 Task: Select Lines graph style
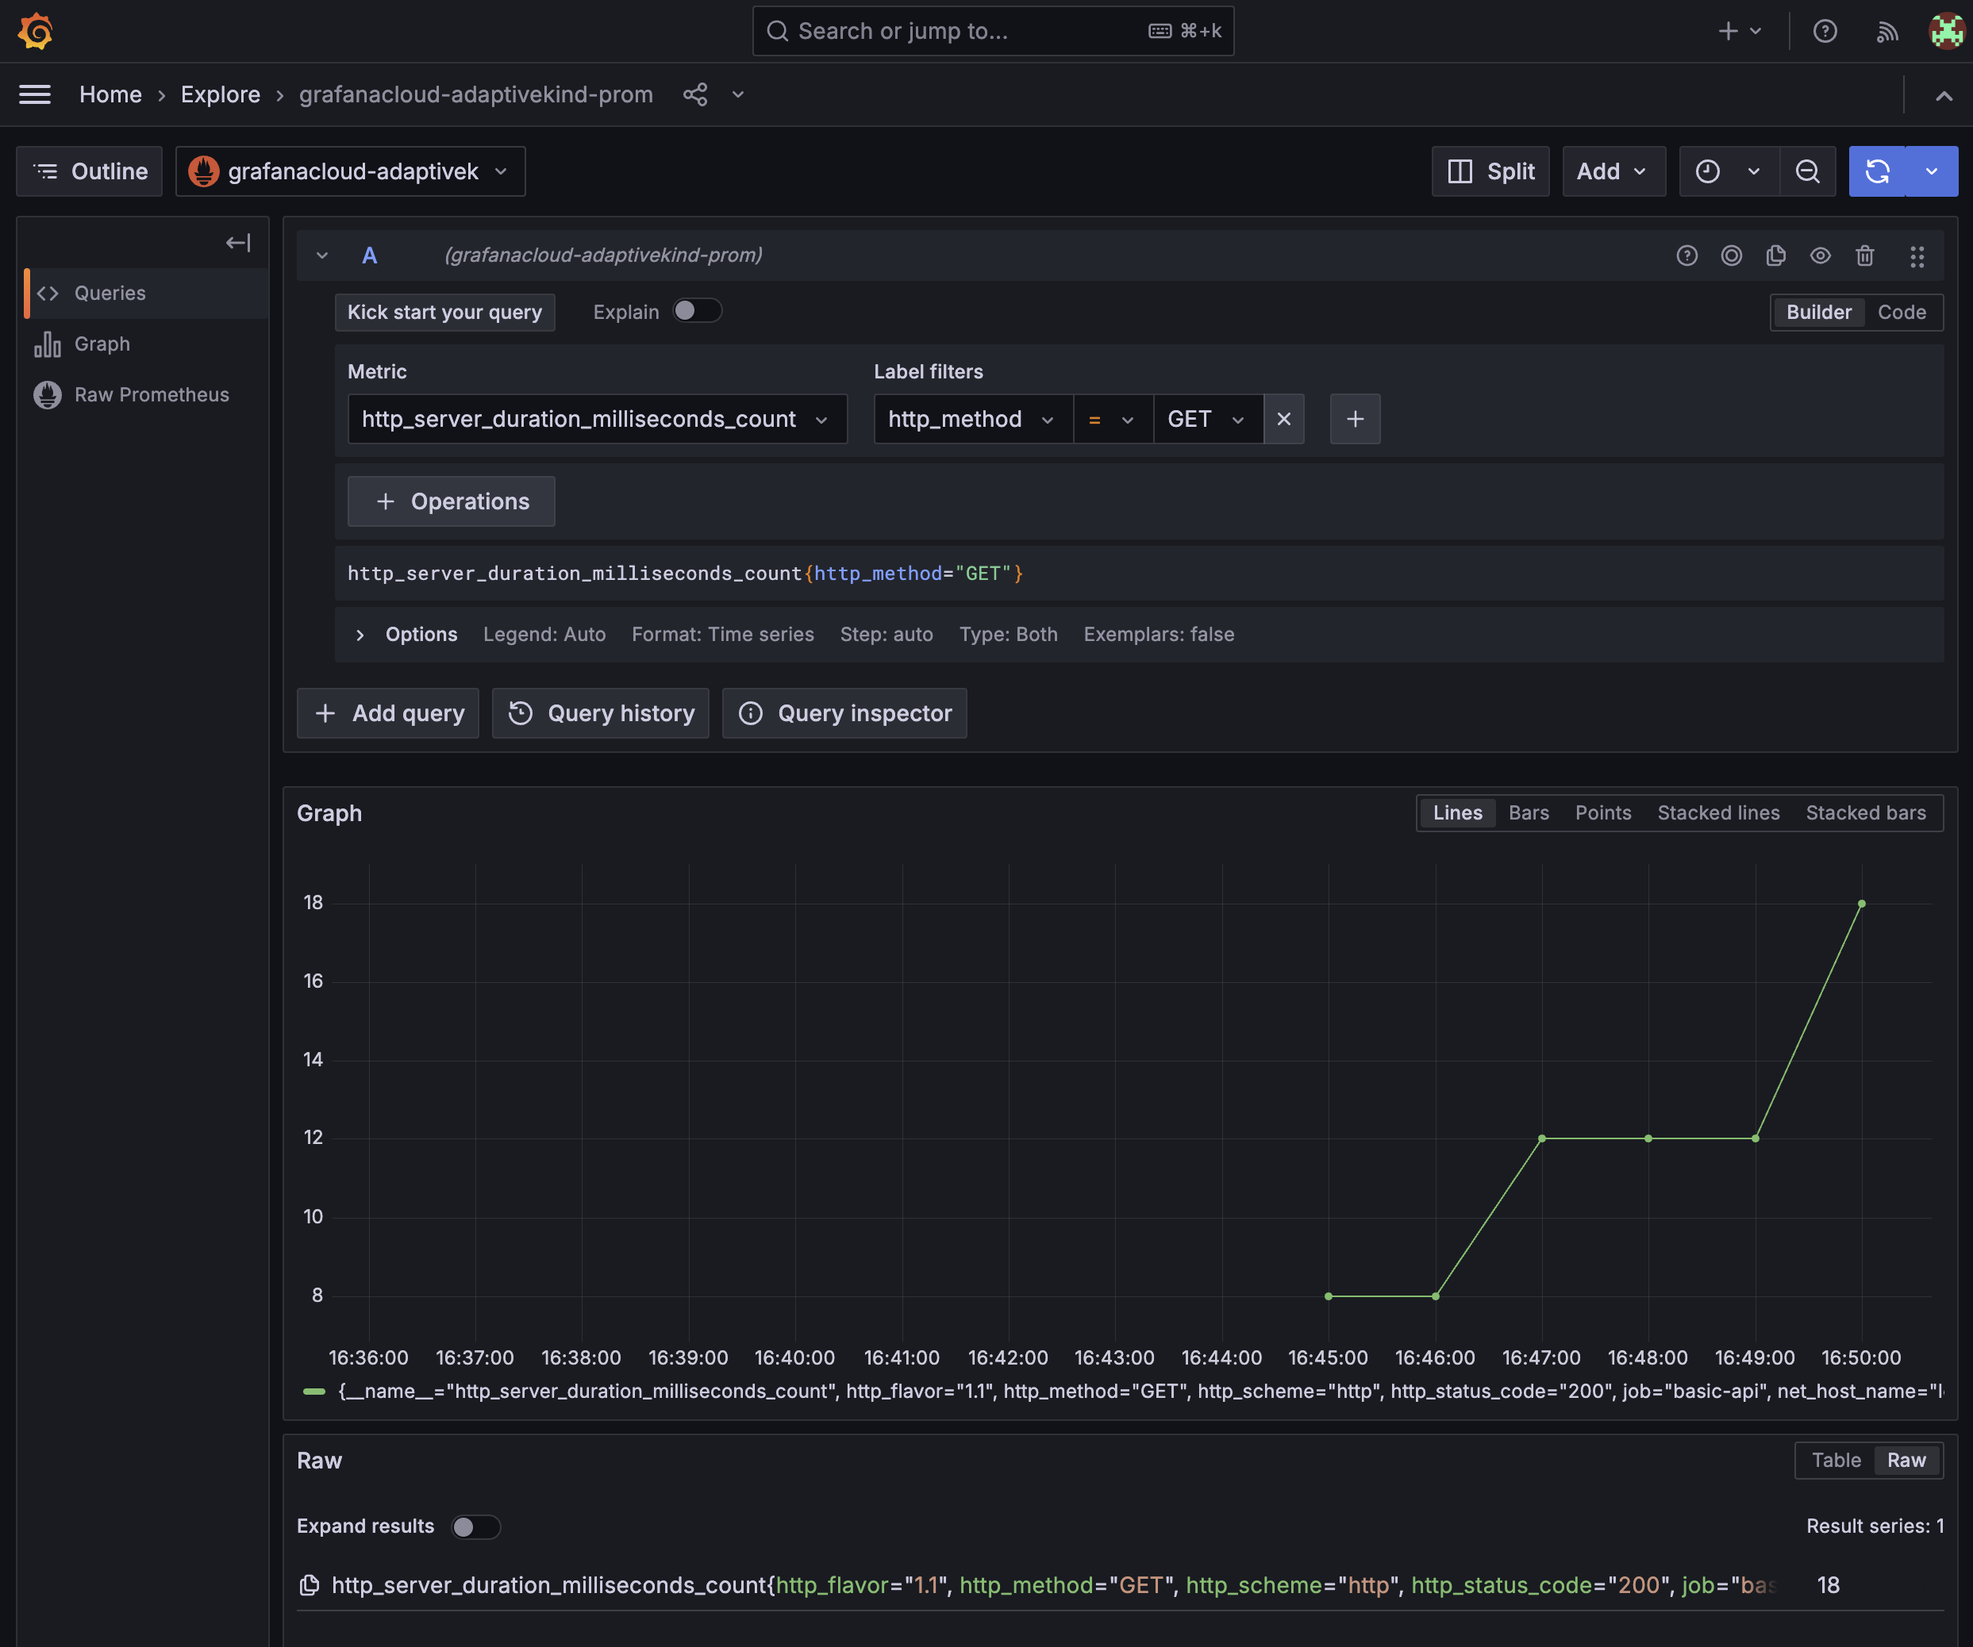point(1457,813)
